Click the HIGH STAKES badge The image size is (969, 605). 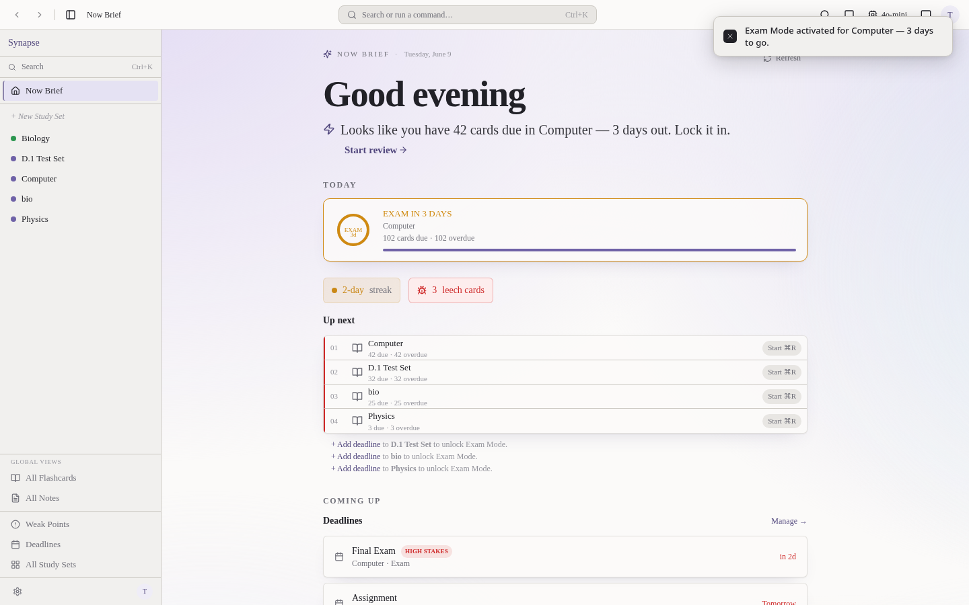[x=427, y=551]
